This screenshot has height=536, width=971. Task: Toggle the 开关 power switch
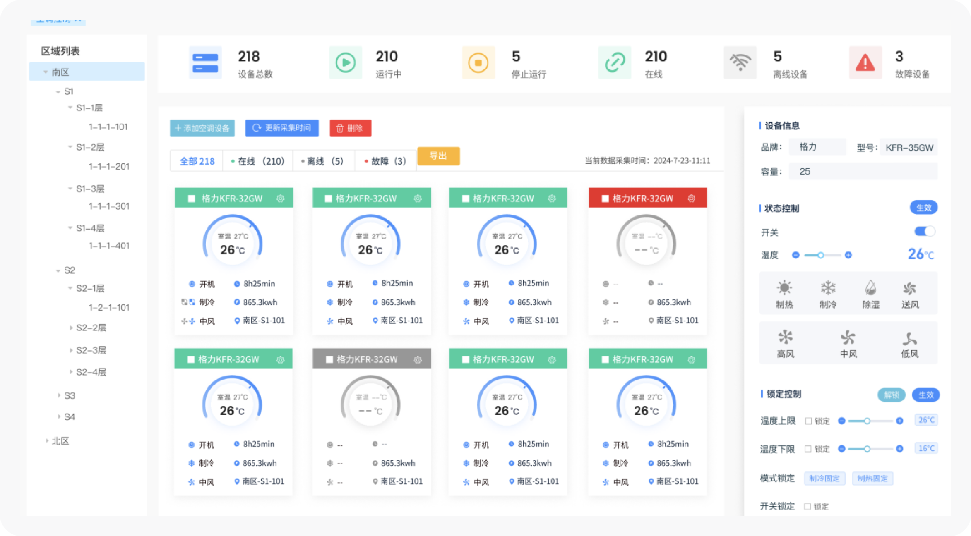924,231
